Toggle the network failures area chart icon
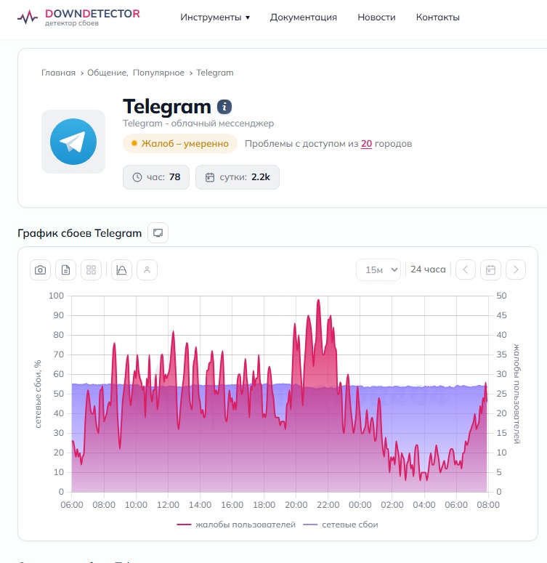This screenshot has width=547, height=563. tap(121, 270)
